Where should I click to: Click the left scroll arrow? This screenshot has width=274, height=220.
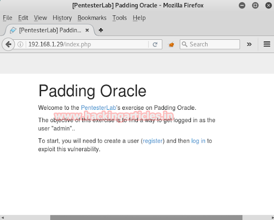pyautogui.click(x=3, y=217)
